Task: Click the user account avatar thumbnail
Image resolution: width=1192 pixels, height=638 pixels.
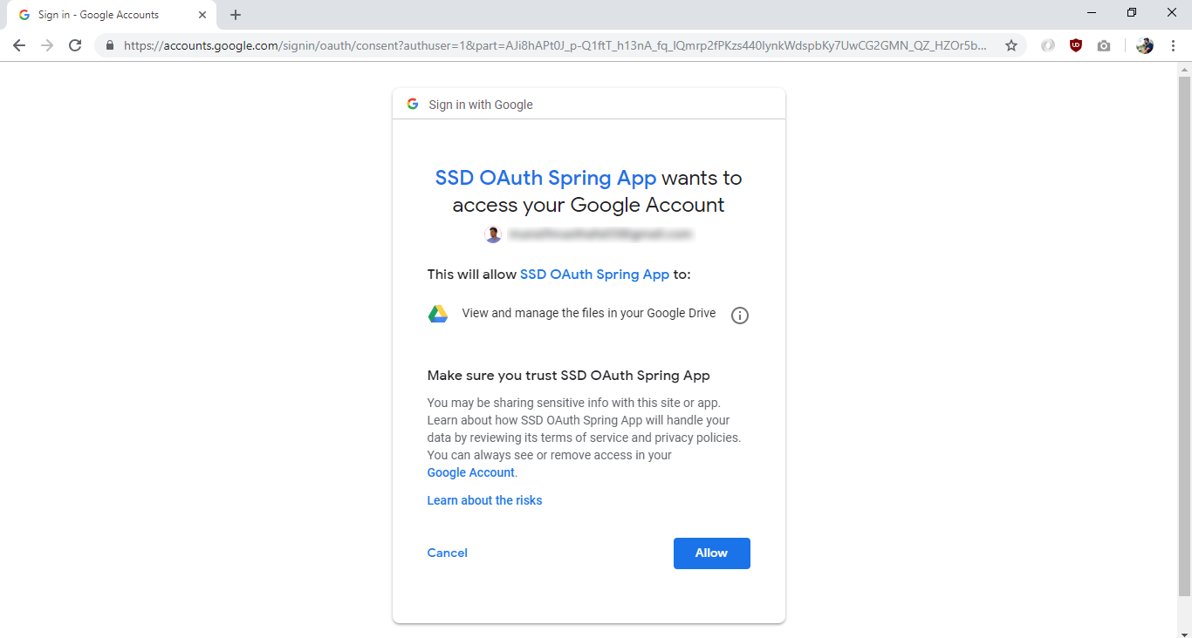Action: click(x=493, y=234)
